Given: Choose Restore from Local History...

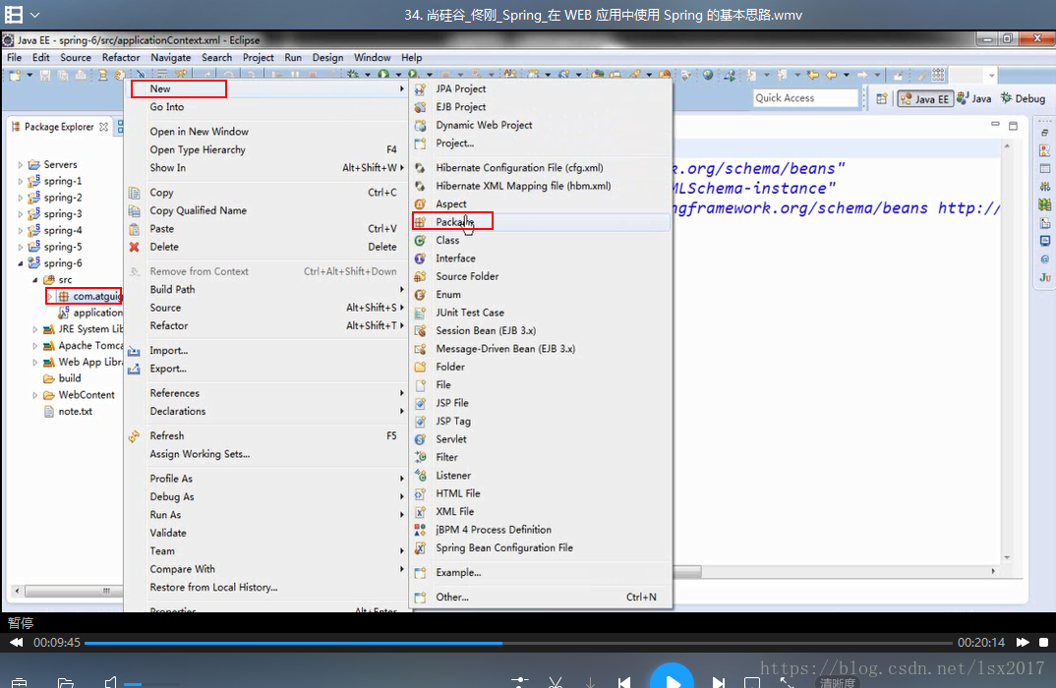Looking at the screenshot, I should [x=213, y=588].
